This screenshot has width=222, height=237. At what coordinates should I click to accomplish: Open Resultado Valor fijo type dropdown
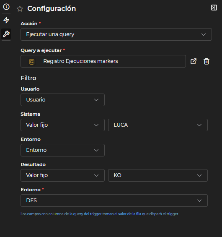pos(62,175)
